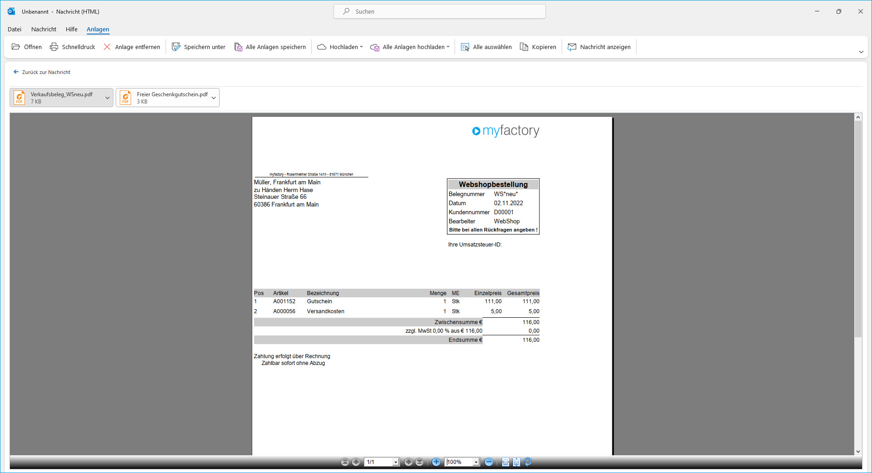Click the Outlook app icon in title bar

(x=11, y=11)
